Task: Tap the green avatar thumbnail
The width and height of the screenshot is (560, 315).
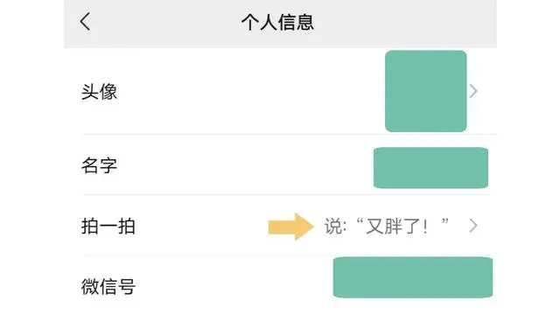Action: (x=426, y=91)
